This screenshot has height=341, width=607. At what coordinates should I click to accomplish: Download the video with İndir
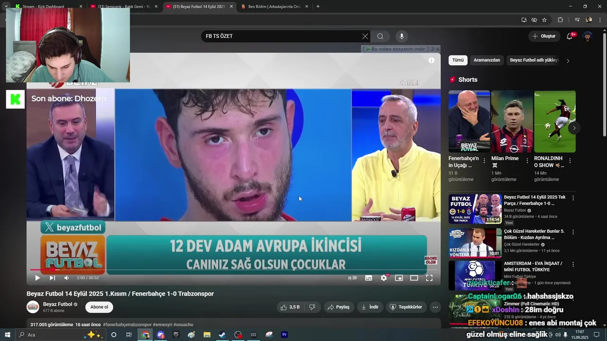tap(370, 307)
